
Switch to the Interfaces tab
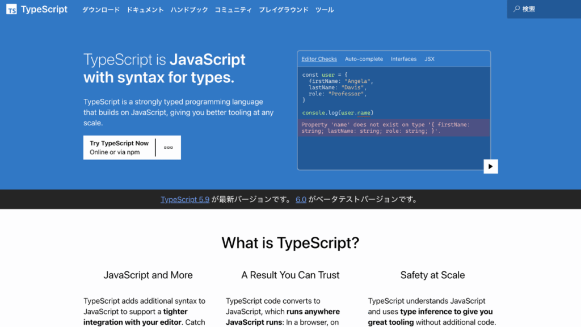tap(403, 58)
